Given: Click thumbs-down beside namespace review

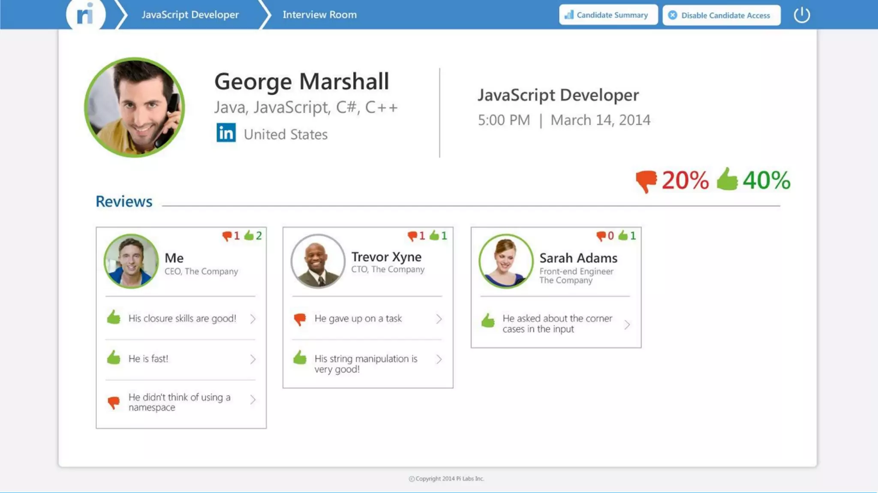Looking at the screenshot, I should tap(114, 403).
